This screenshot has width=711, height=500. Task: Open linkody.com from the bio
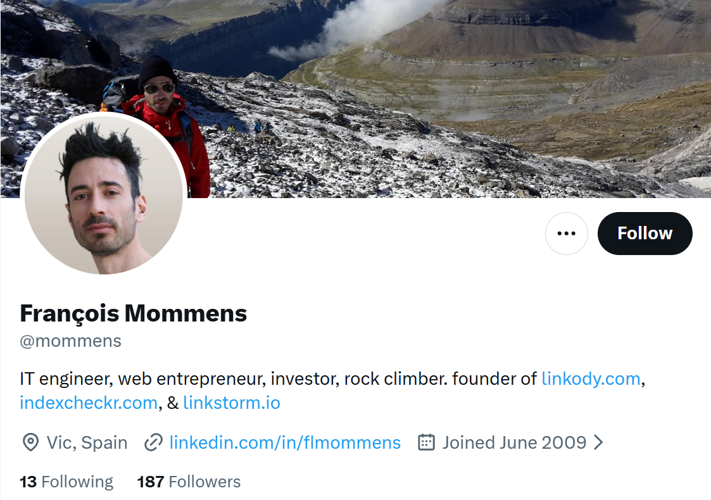[x=590, y=378]
